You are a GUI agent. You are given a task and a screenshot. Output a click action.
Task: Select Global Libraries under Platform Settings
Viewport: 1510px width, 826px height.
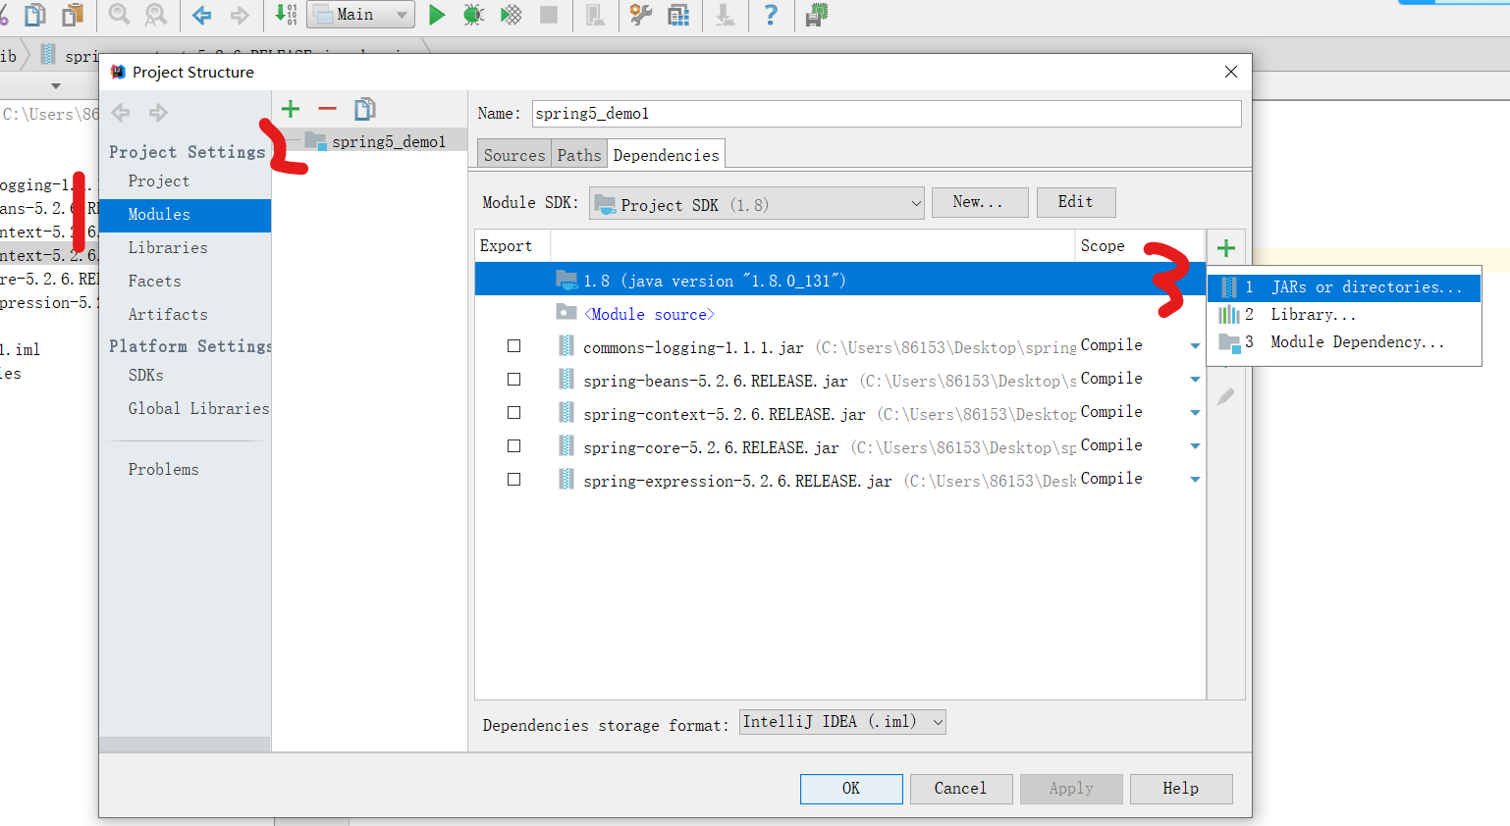[198, 409]
